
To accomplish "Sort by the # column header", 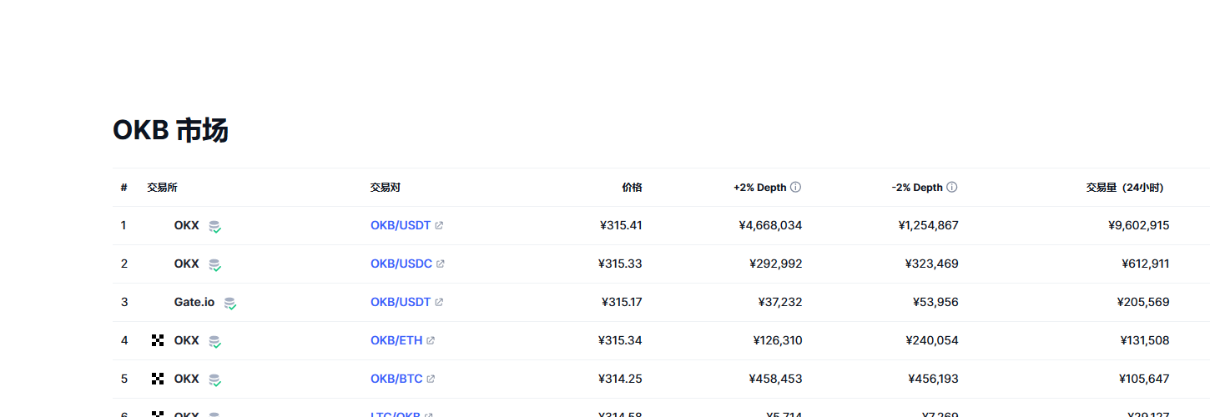I will (x=124, y=188).
